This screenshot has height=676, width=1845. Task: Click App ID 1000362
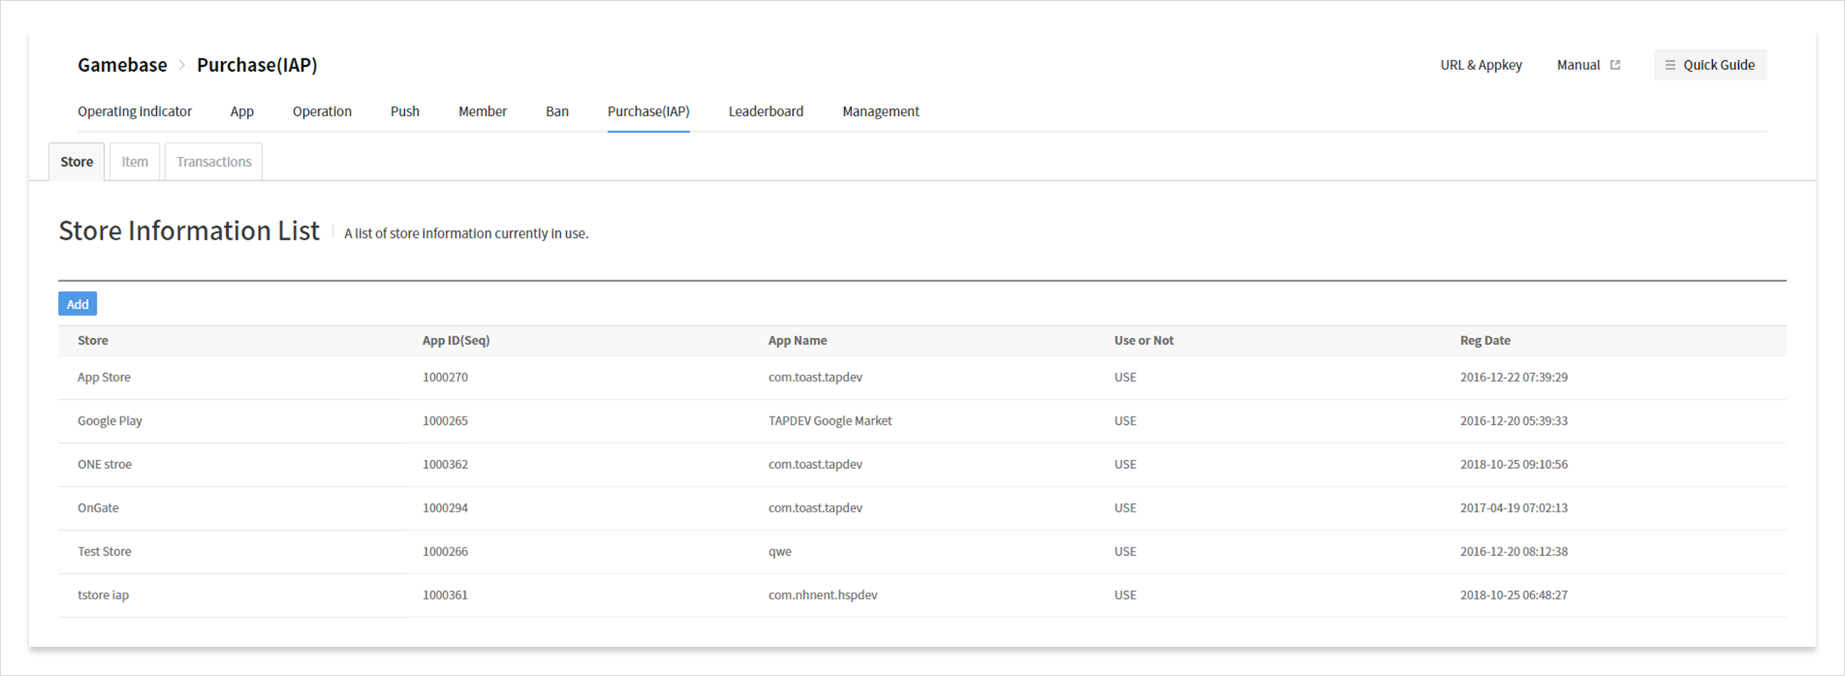(x=445, y=464)
